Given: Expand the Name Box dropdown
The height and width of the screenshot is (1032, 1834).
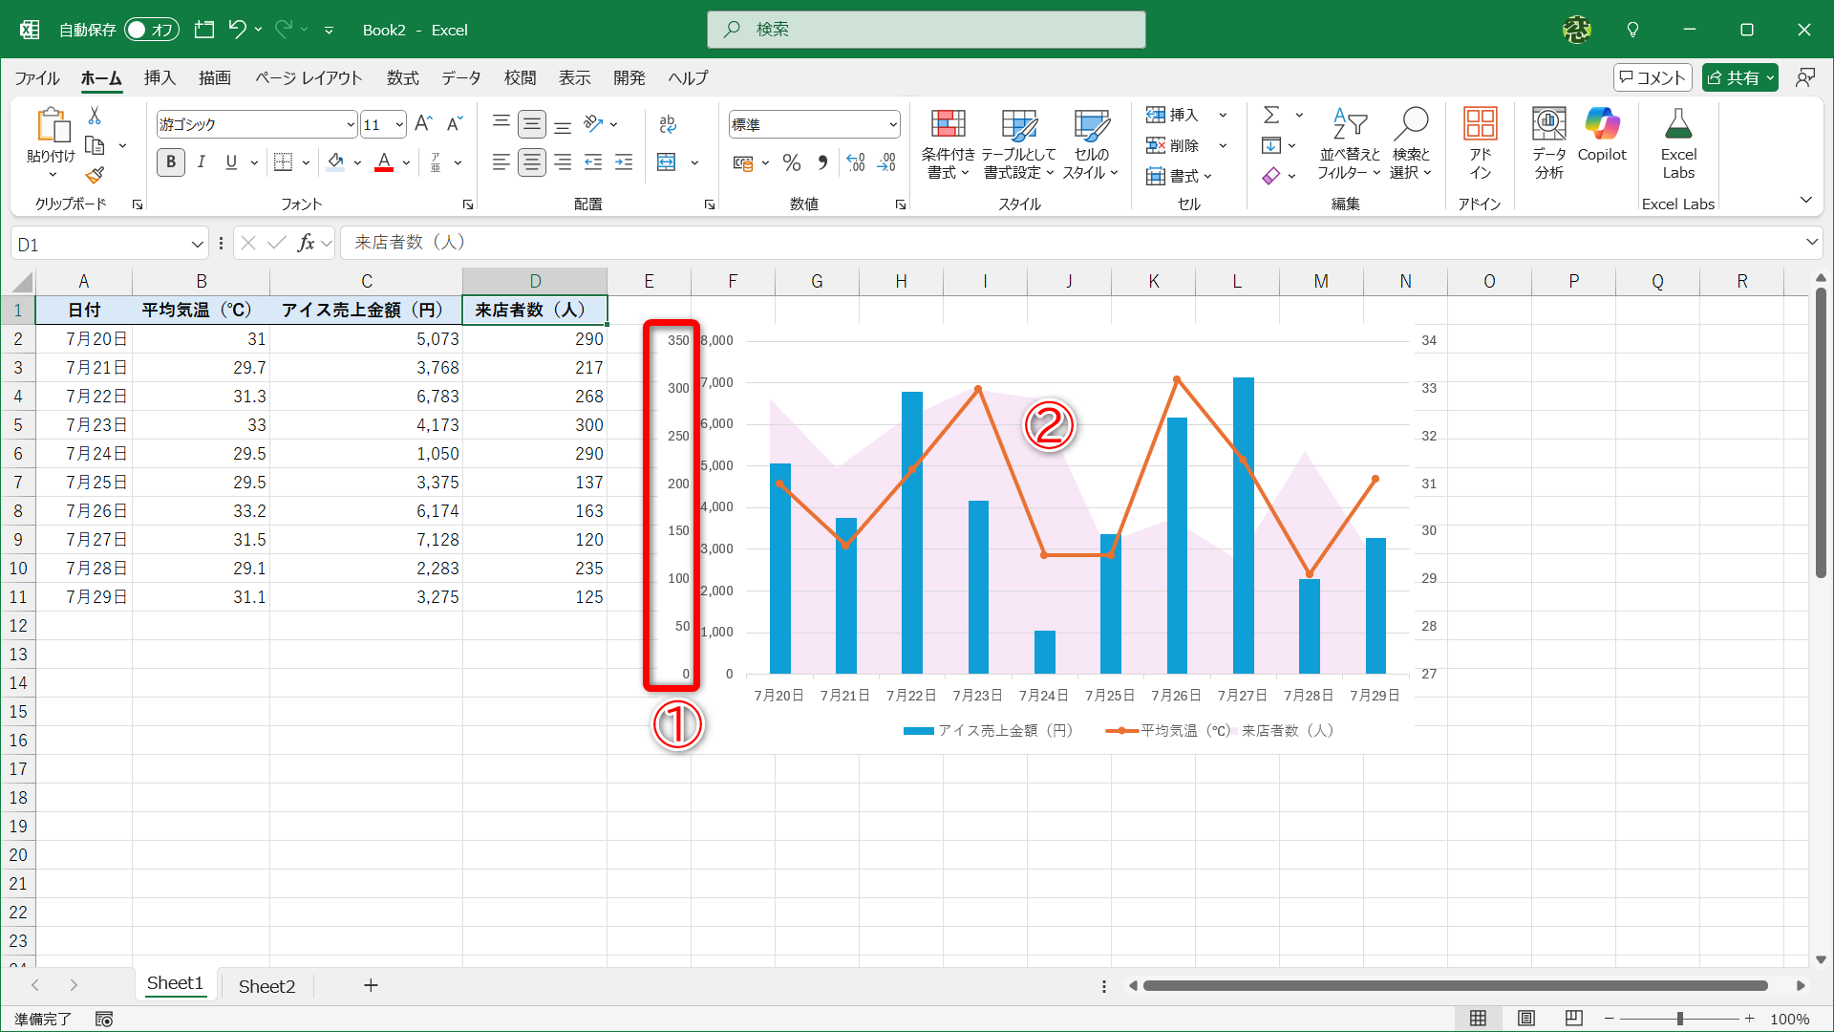Looking at the screenshot, I should [x=197, y=245].
